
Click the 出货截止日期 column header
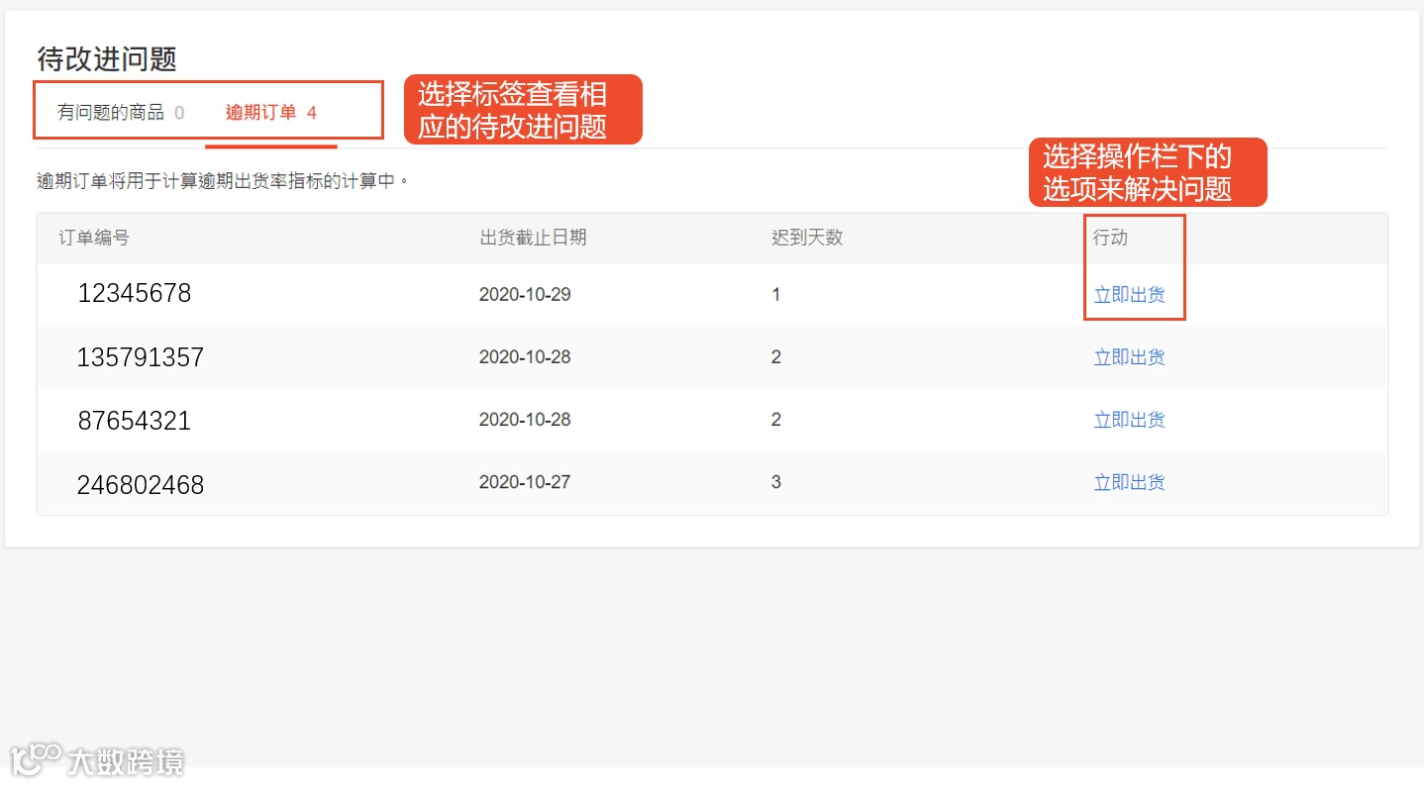(x=533, y=238)
